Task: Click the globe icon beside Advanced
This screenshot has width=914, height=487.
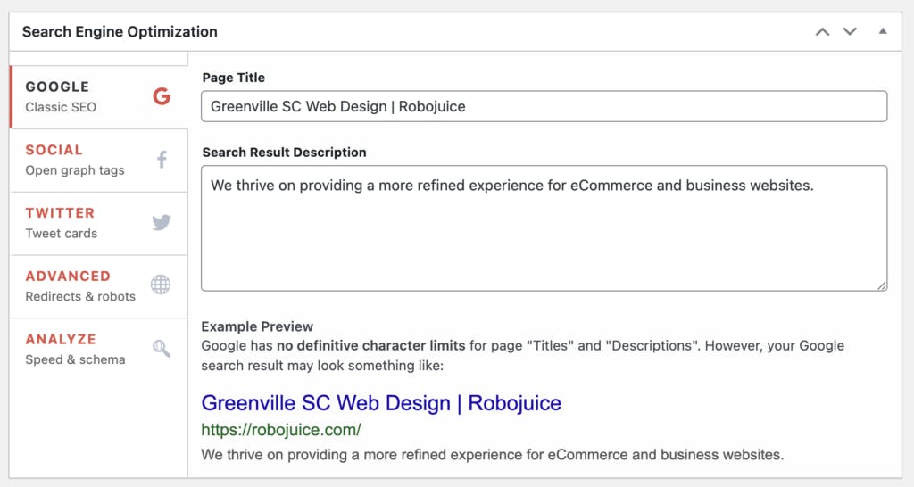Action: 161,285
